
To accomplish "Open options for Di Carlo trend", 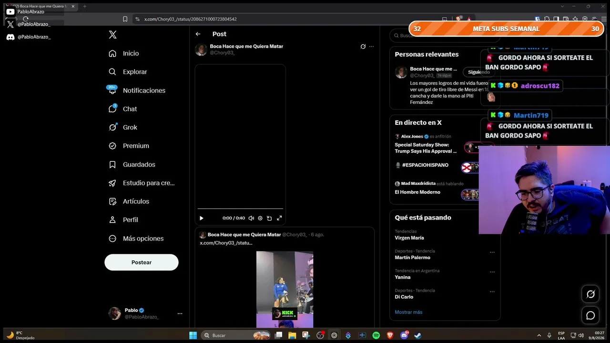I will 492,292.
